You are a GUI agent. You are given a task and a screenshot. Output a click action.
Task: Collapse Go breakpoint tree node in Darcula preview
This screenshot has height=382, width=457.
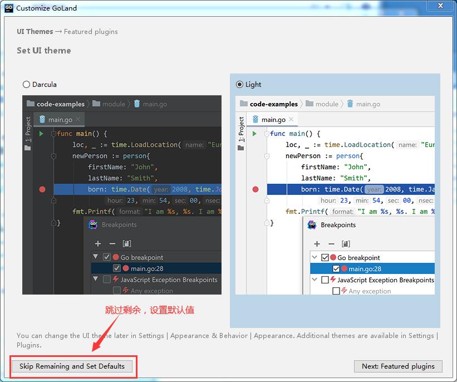click(x=95, y=257)
